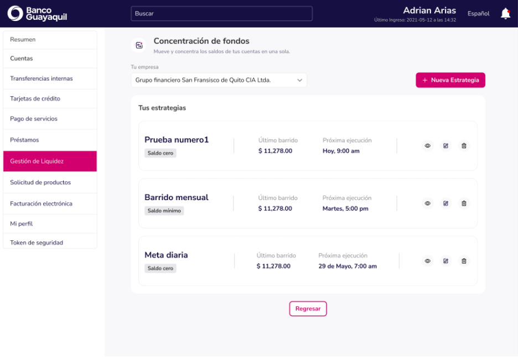The image size is (518, 357).
Task: Delete the Barrido mensual strategy
Action: pos(464,203)
